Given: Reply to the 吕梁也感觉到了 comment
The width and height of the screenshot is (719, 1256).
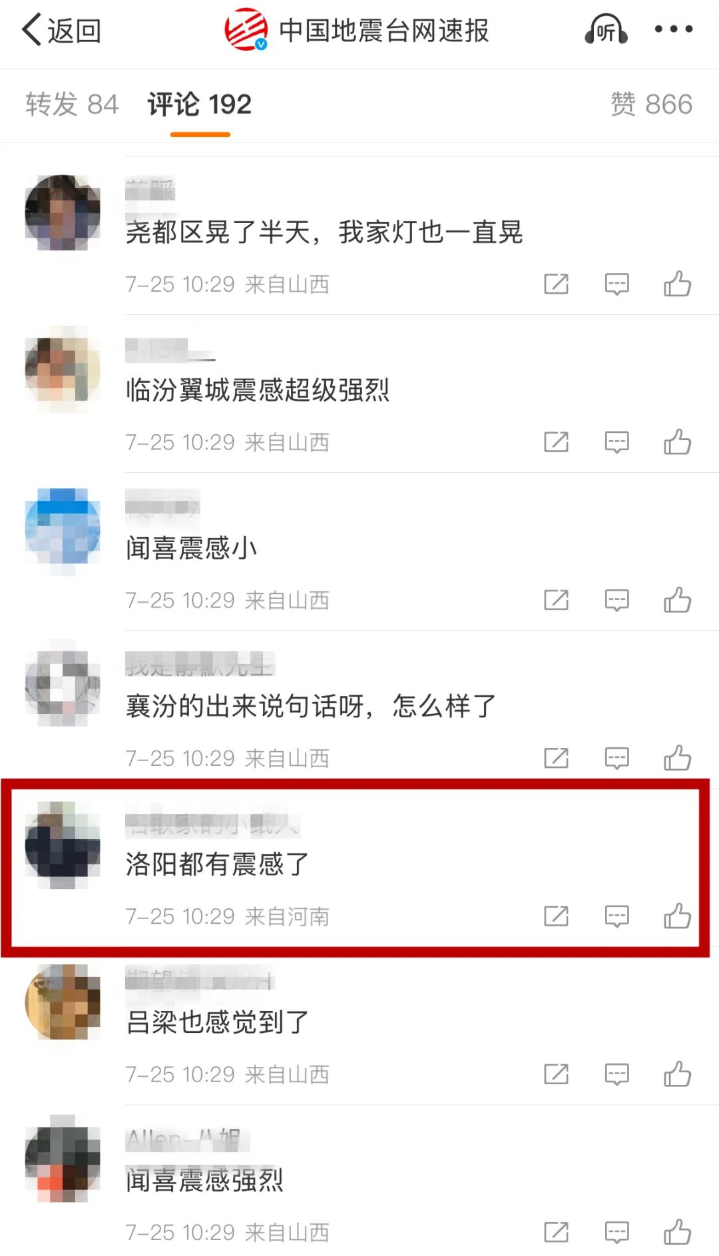Looking at the screenshot, I should pos(616,1074).
